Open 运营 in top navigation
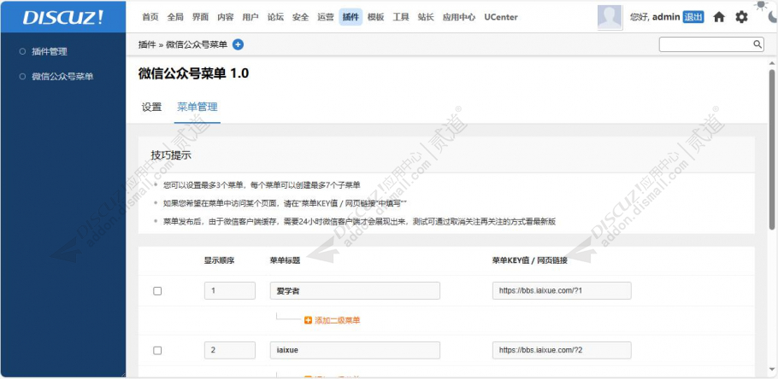 [x=326, y=17]
